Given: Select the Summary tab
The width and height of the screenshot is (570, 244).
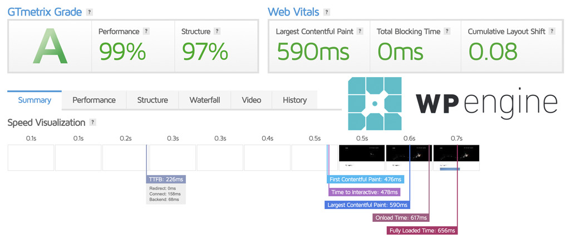Looking at the screenshot, I should 35,100.
